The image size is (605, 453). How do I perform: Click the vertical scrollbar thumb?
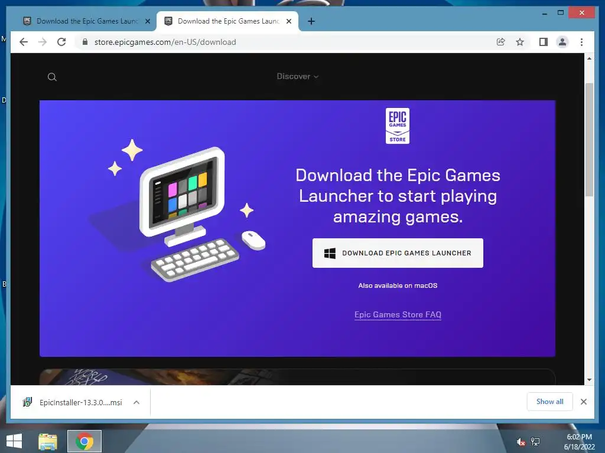click(589, 139)
